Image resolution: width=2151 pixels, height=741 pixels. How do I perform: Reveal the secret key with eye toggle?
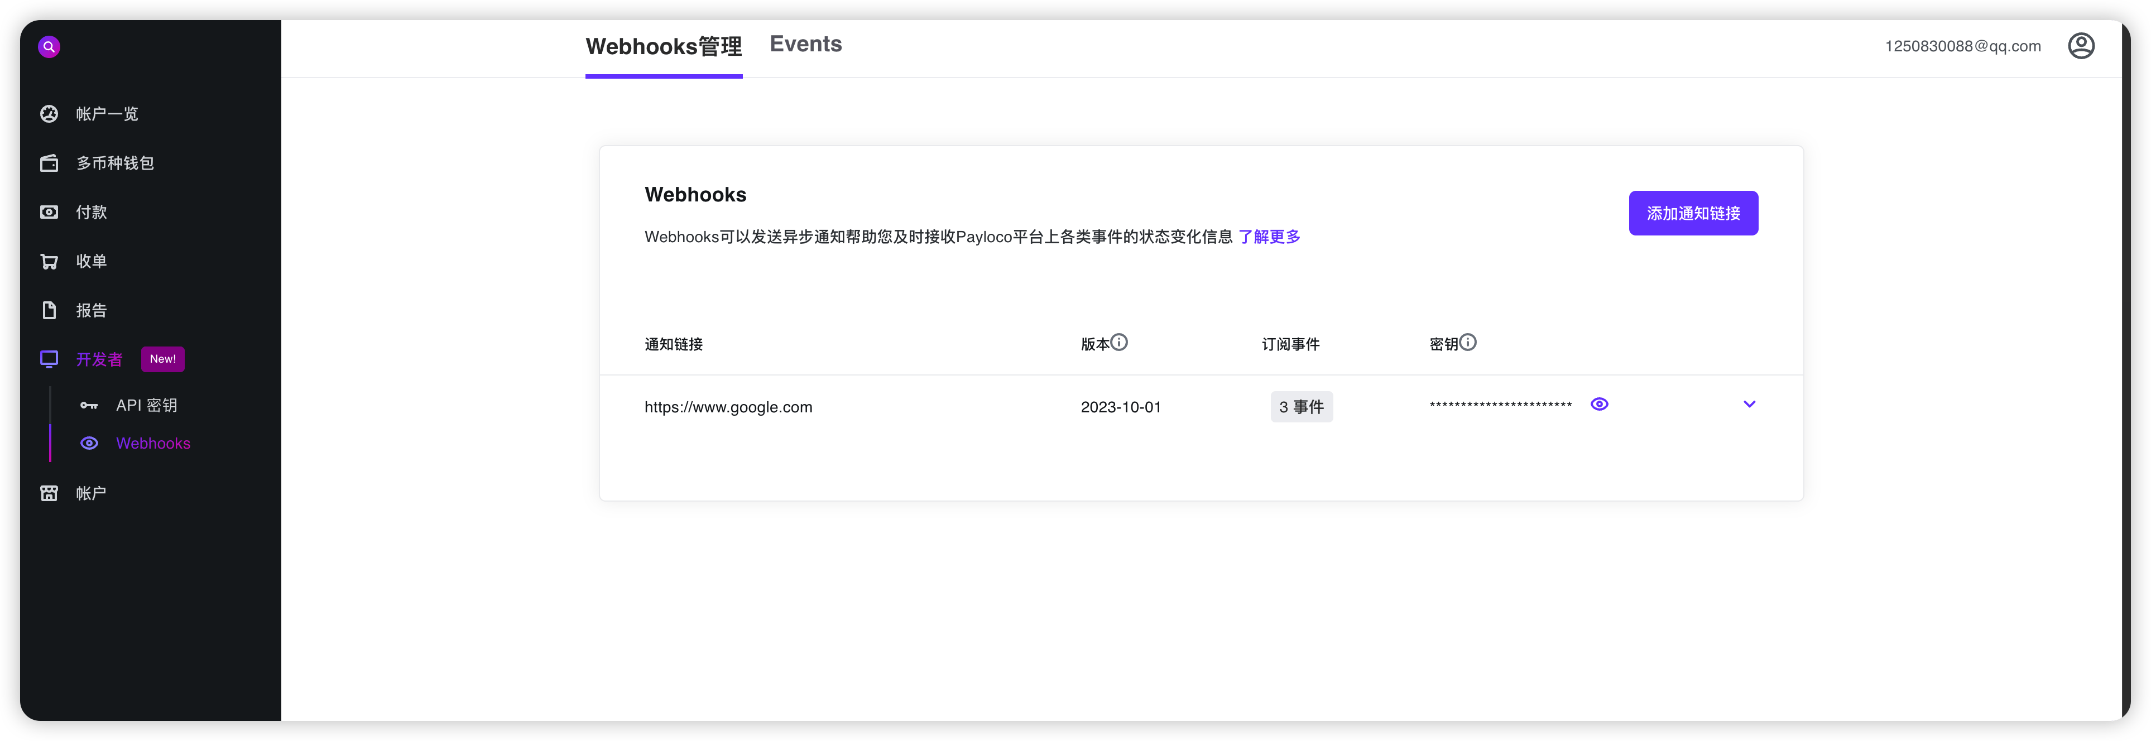(x=1599, y=404)
